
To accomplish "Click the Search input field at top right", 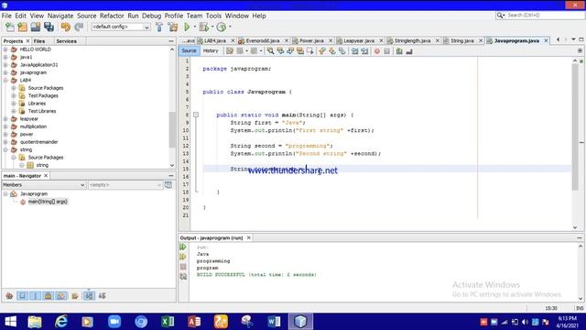I will pos(545,16).
